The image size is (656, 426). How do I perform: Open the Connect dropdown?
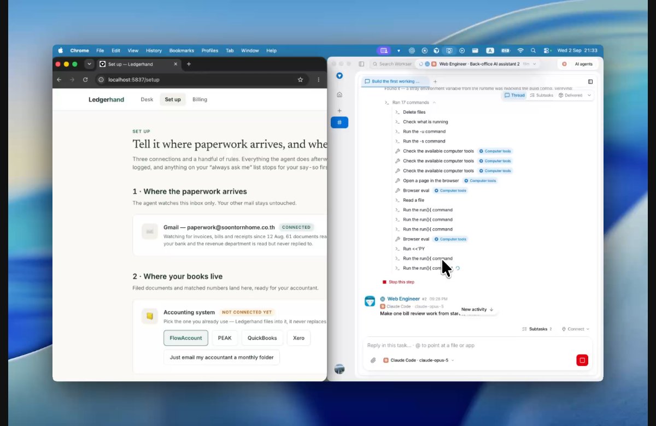click(576, 329)
